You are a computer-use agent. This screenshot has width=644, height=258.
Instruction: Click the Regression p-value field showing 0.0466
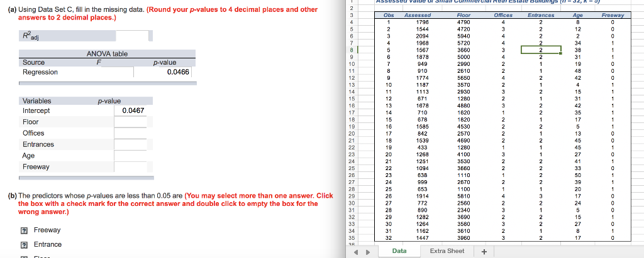[162, 72]
